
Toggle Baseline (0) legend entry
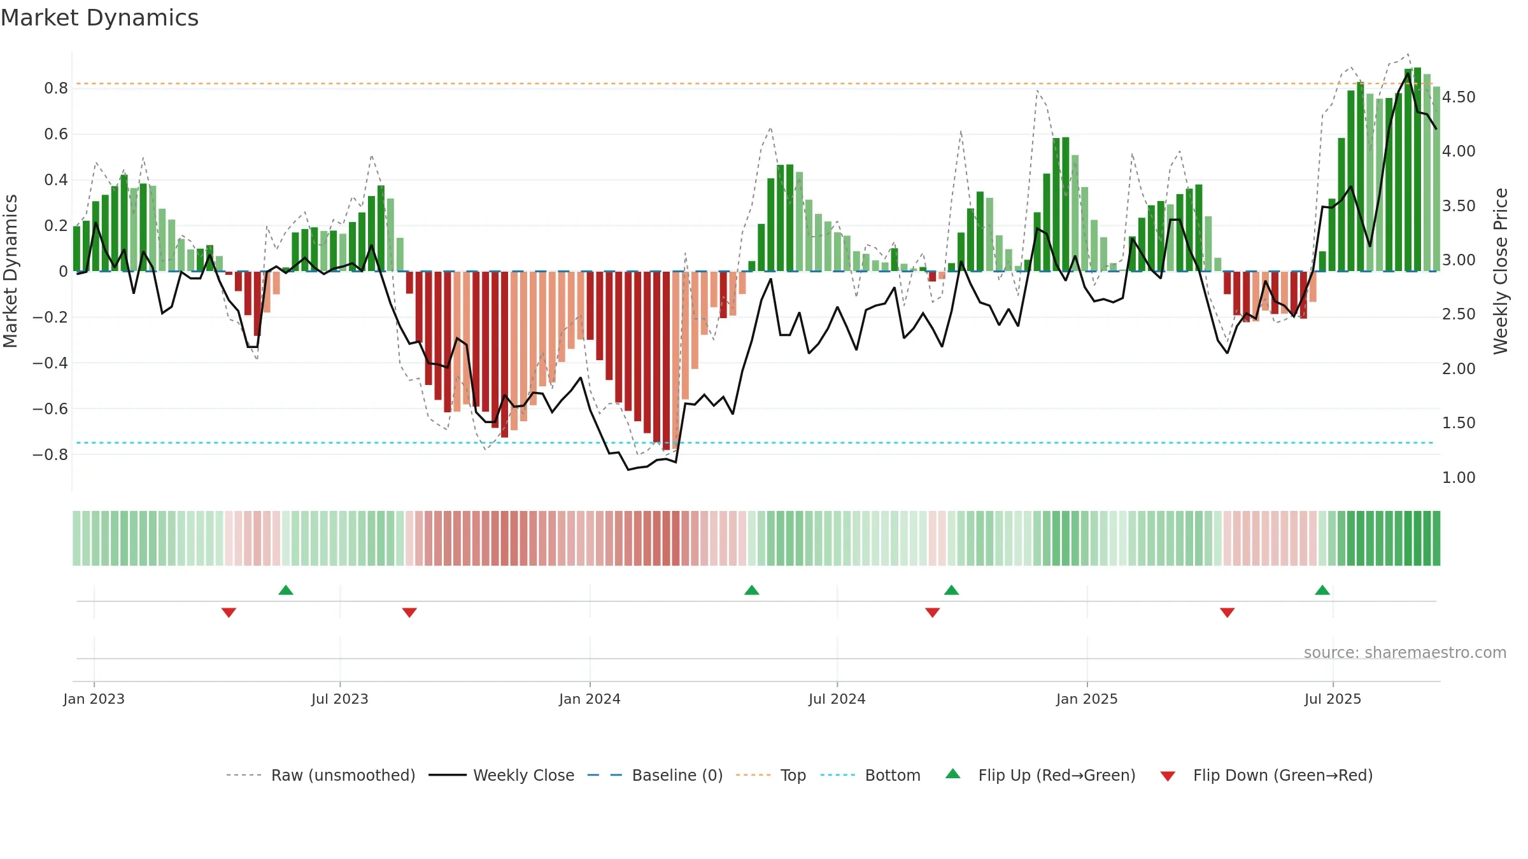(x=655, y=775)
